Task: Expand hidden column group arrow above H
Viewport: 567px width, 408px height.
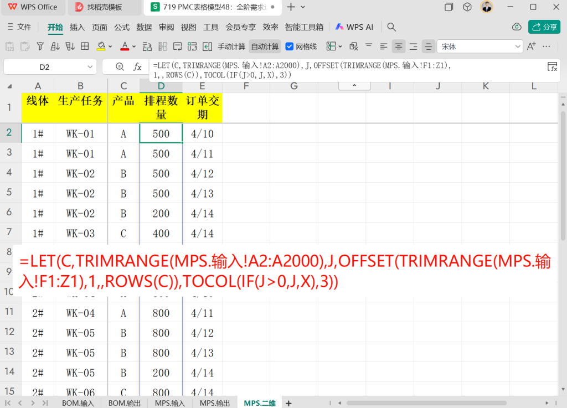Action: [354, 86]
